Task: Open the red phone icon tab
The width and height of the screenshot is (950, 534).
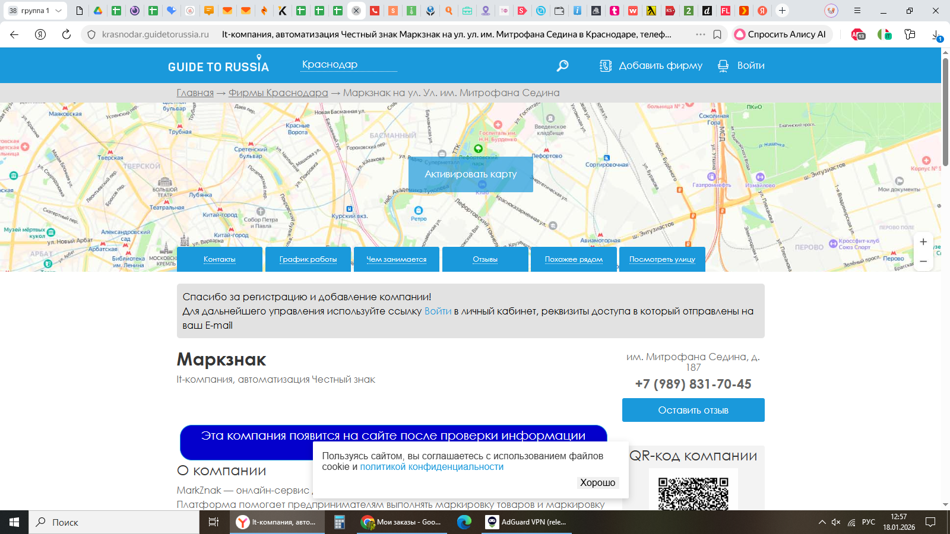Action: (x=375, y=11)
